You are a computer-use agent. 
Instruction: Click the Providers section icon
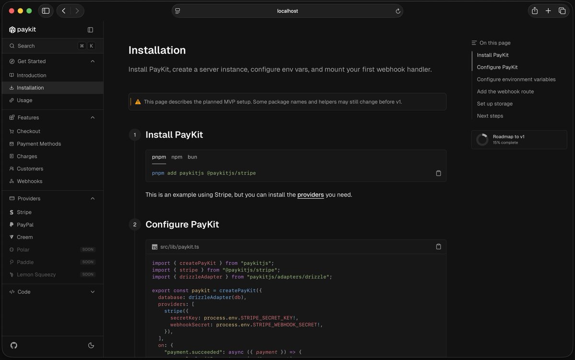tap(12, 198)
